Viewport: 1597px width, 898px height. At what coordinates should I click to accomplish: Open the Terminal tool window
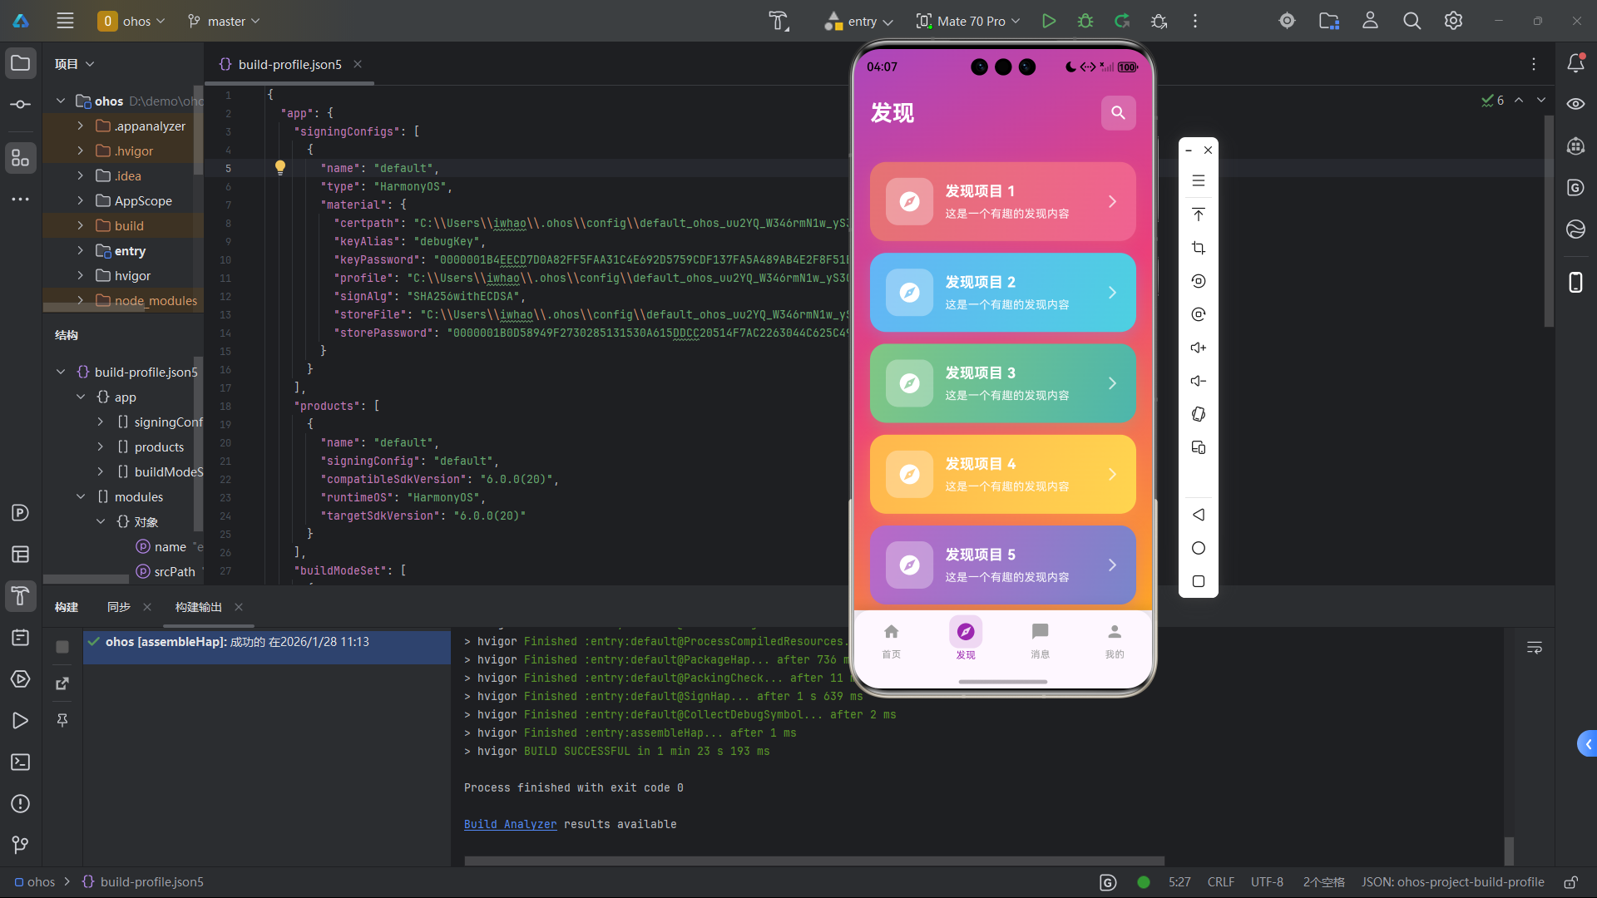pyautogui.click(x=20, y=762)
